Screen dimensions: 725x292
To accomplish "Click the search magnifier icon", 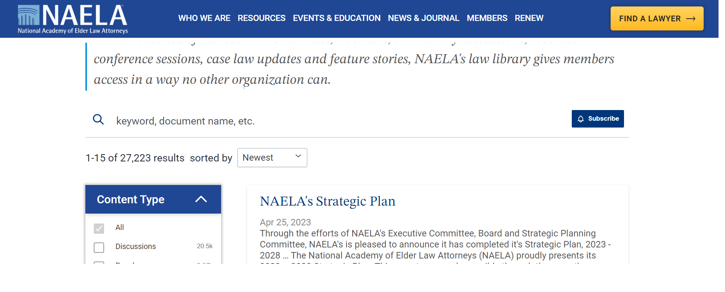I will click(98, 120).
